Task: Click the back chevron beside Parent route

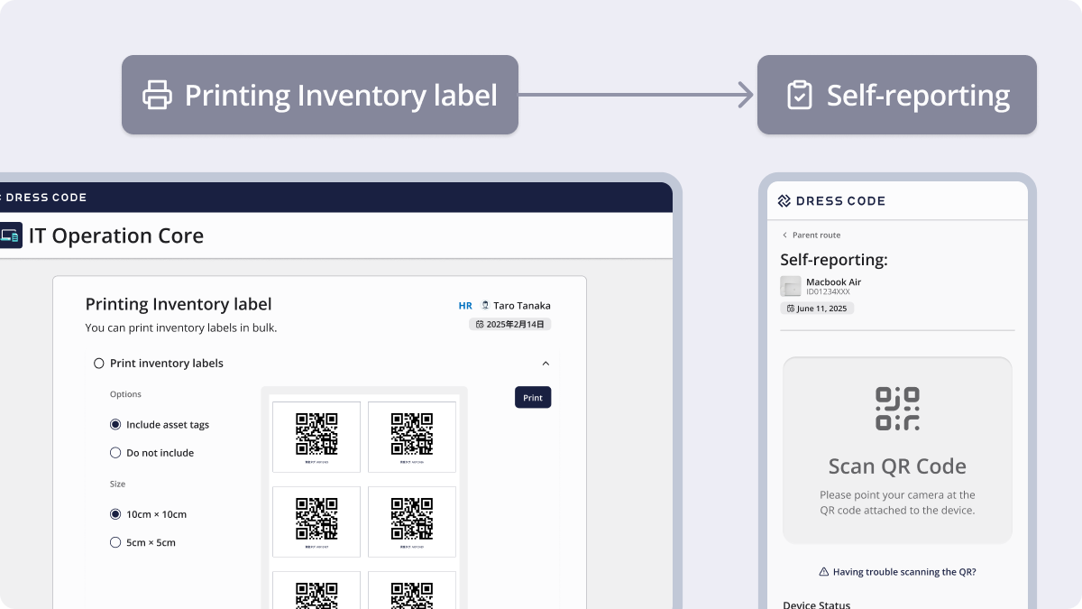Action: pos(784,235)
